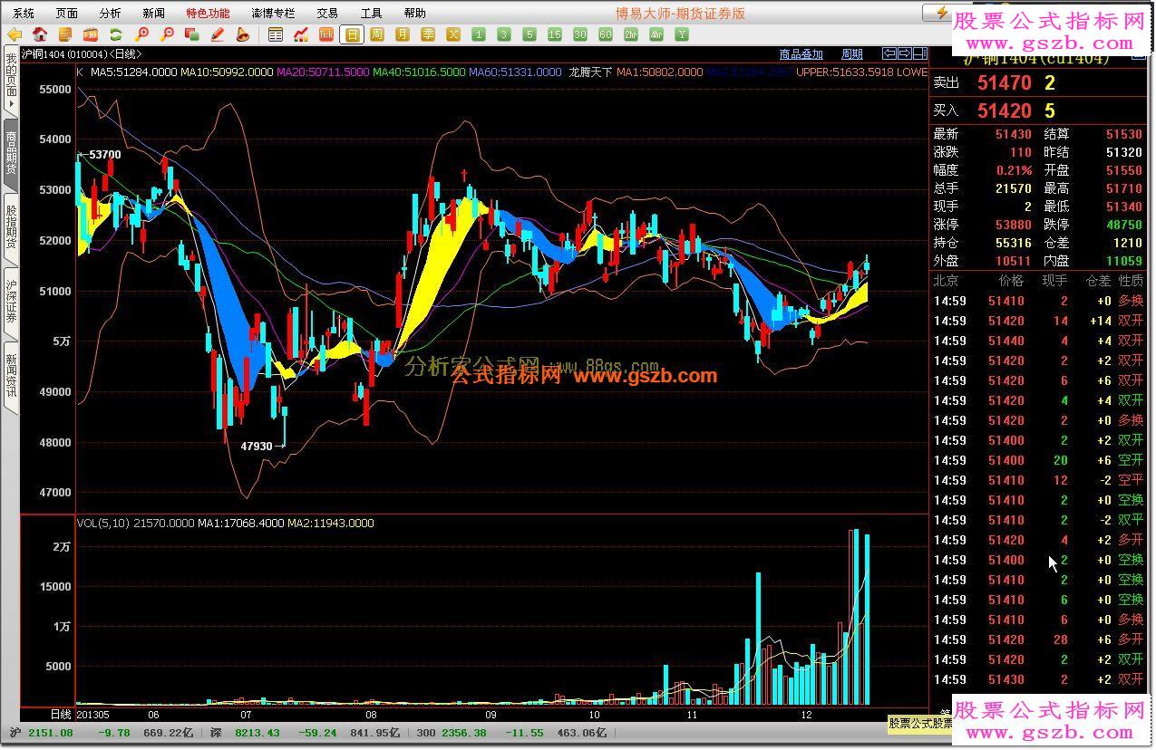1156x750 pixels.
Task: Open the 交易 menu
Action: (x=327, y=13)
